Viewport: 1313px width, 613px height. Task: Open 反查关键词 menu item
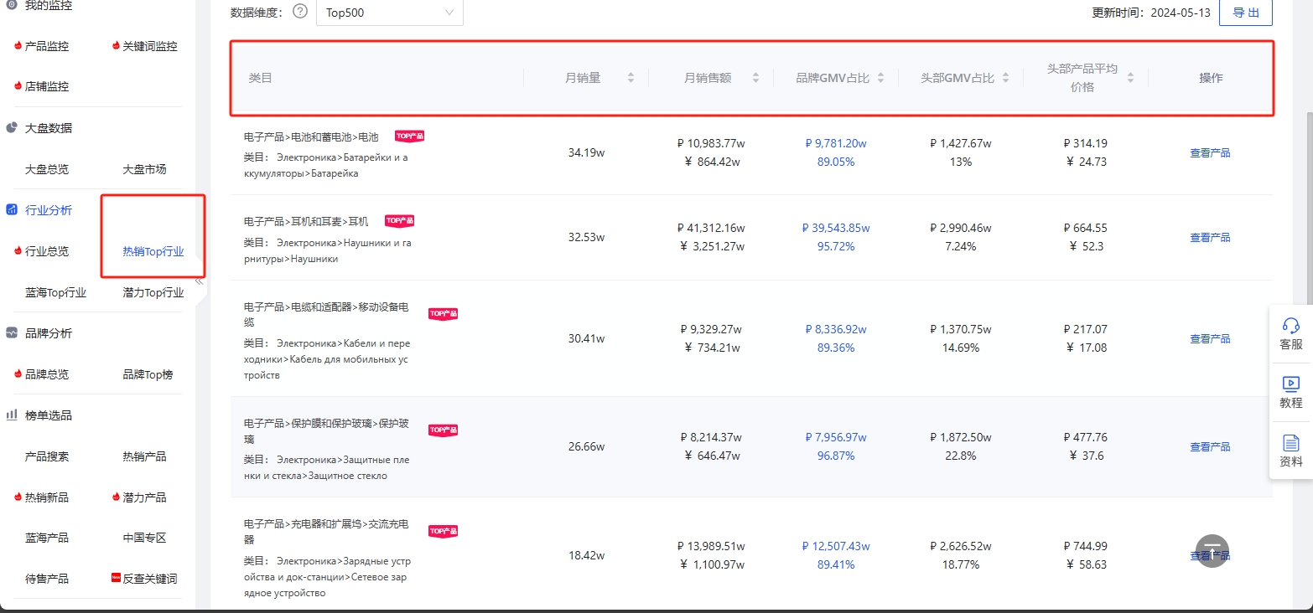(150, 579)
